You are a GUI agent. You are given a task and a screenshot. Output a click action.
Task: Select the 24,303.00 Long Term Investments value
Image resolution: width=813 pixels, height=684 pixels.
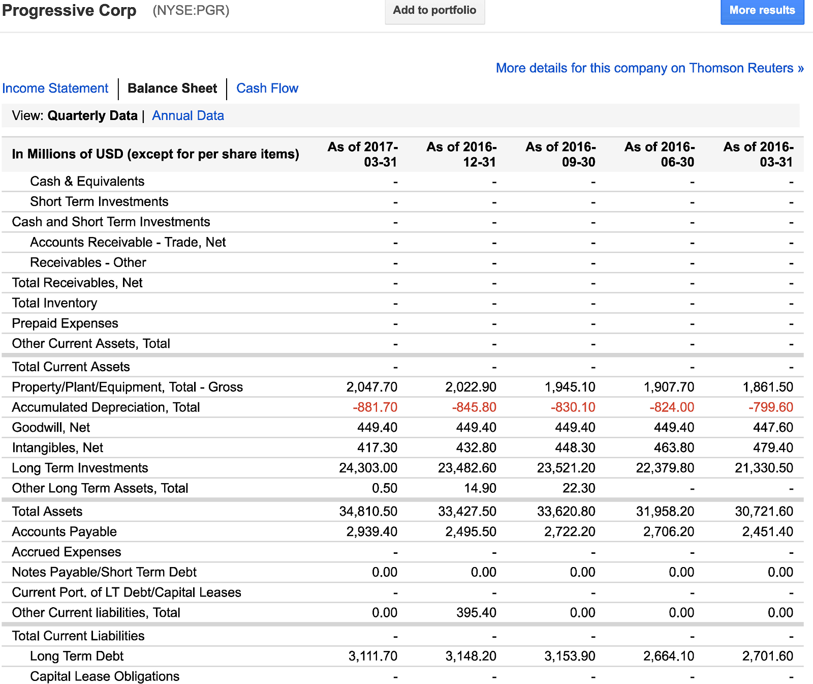point(368,468)
